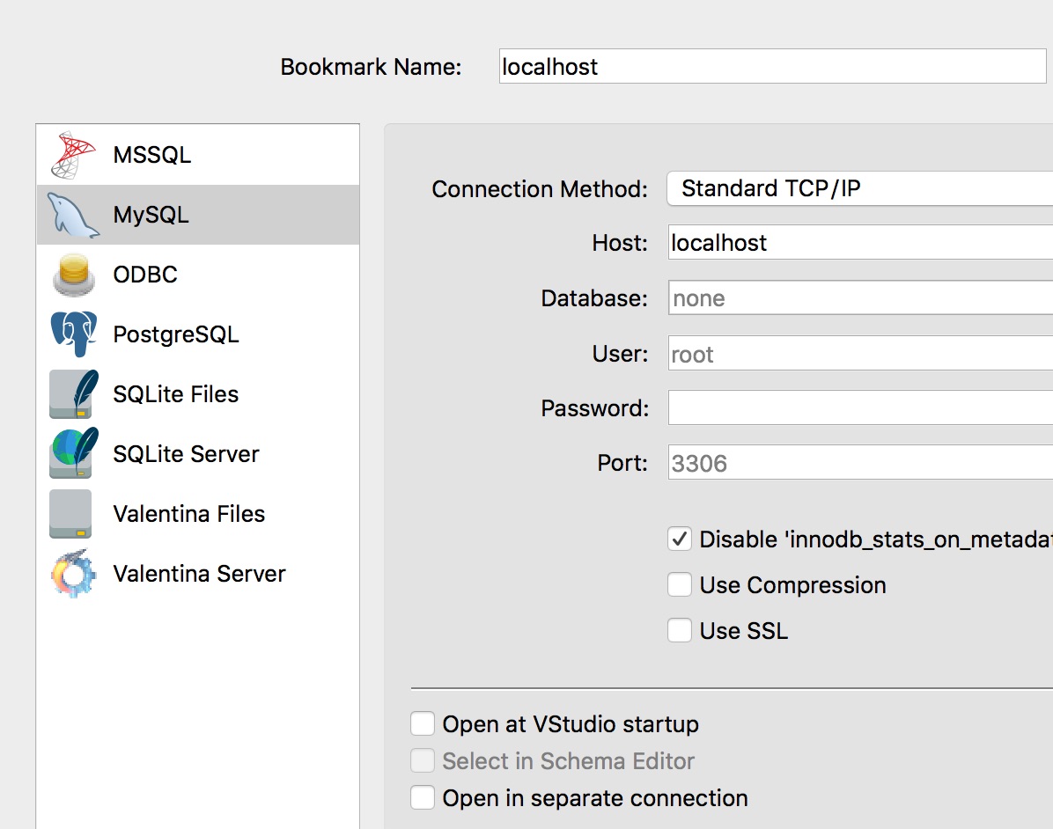The width and height of the screenshot is (1053, 829).
Task: Select the PostgreSQL elephant icon
Action: point(73,334)
